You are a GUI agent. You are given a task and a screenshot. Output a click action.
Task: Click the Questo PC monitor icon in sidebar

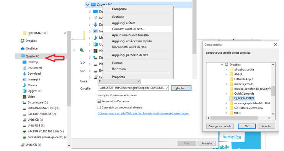click(x=23, y=56)
